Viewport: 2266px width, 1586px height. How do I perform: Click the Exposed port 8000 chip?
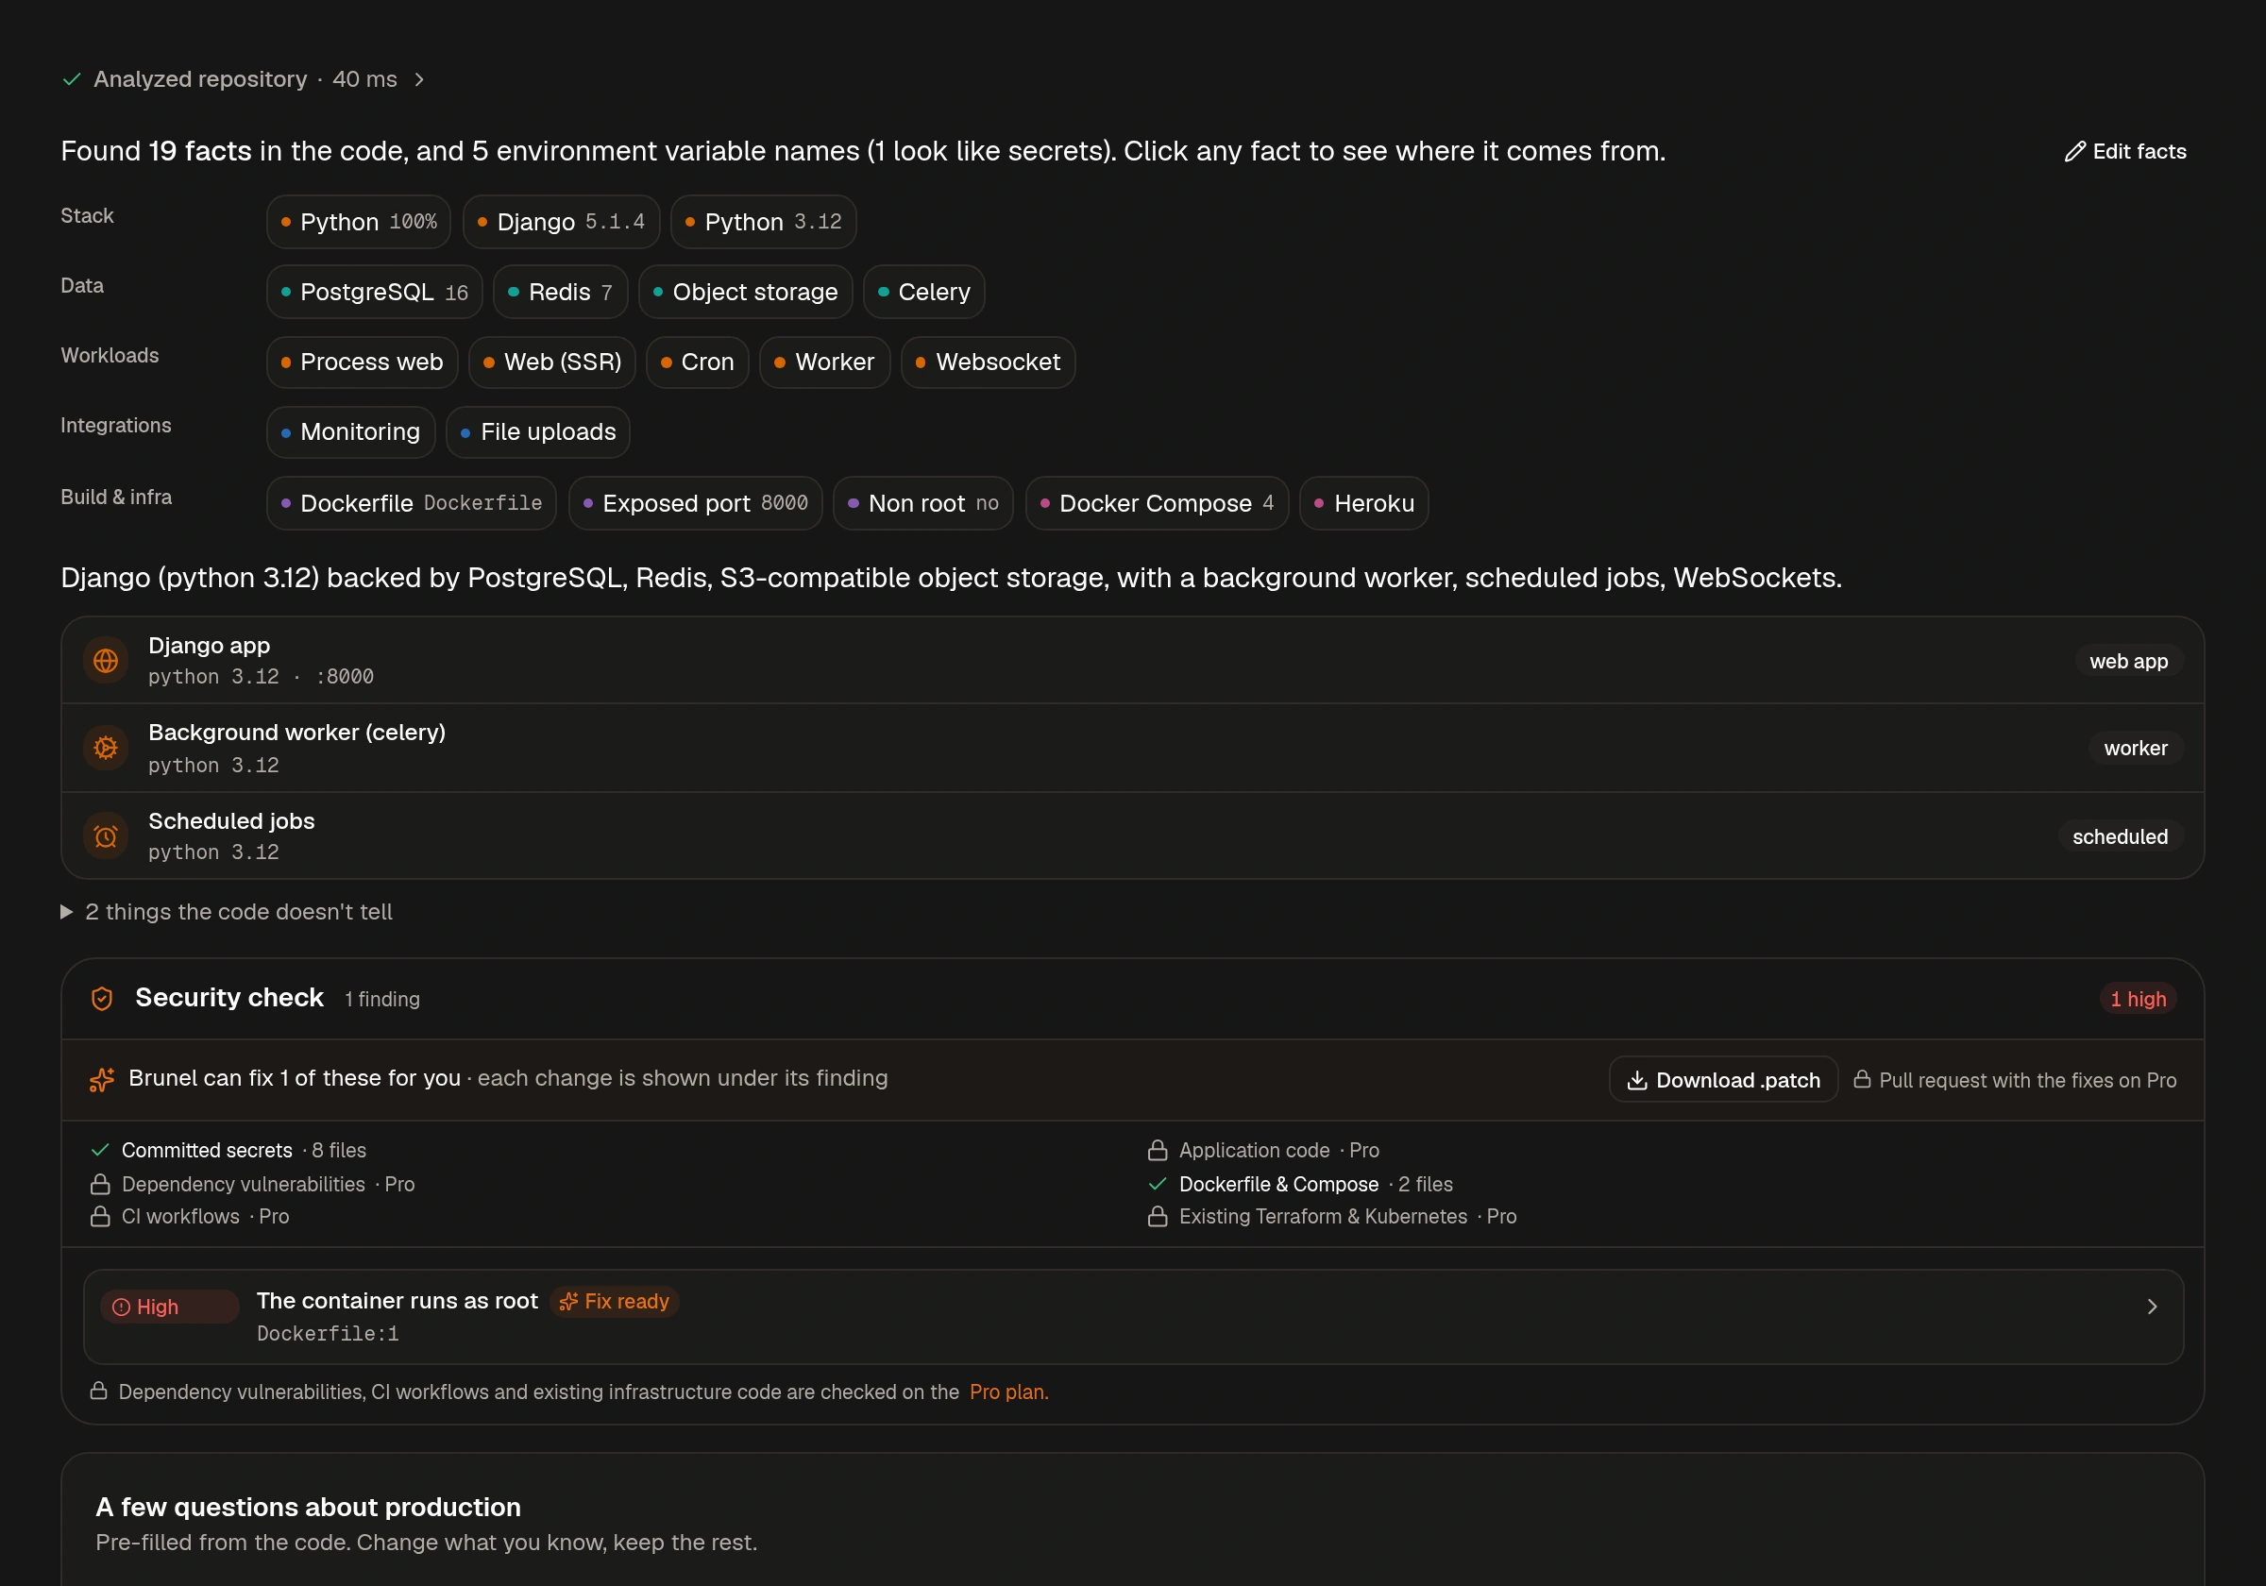[696, 503]
